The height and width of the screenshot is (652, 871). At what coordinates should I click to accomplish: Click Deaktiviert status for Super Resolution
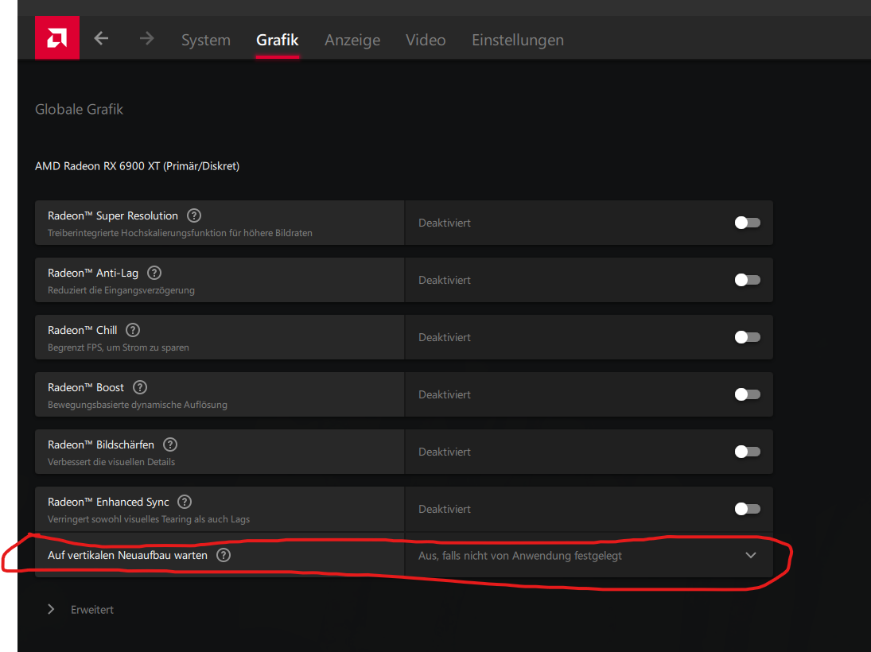(445, 223)
